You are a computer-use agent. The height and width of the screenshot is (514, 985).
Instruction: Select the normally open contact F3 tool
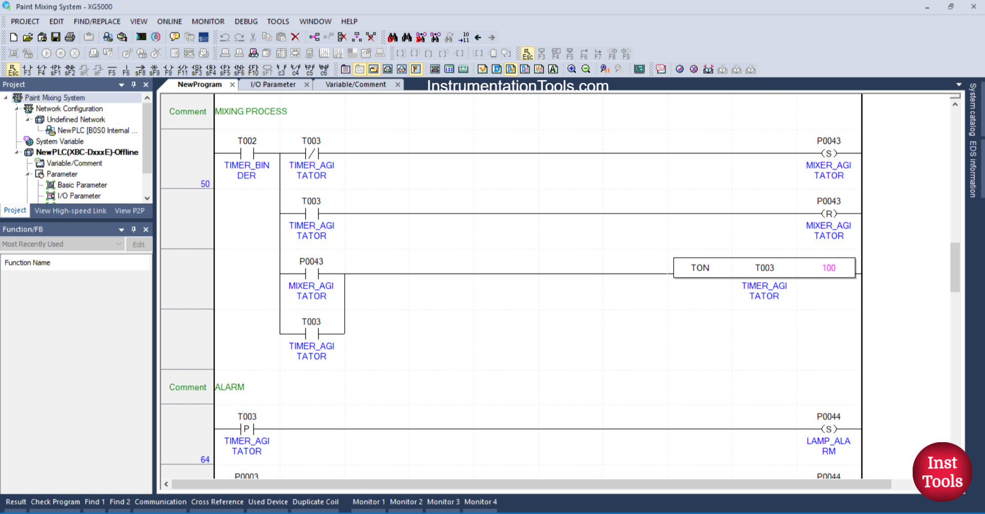(27, 69)
